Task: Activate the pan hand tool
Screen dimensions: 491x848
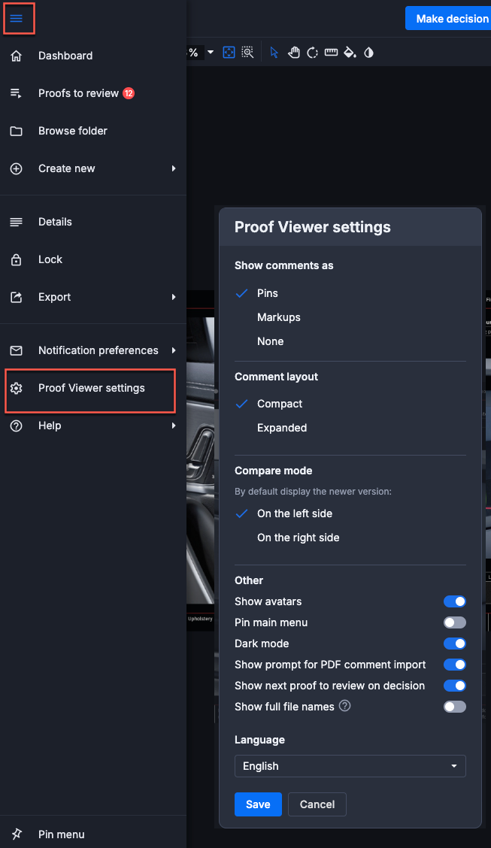Action: (x=293, y=53)
